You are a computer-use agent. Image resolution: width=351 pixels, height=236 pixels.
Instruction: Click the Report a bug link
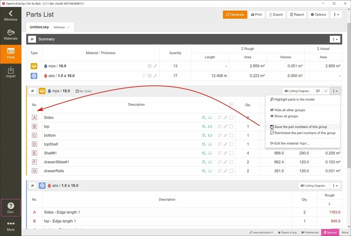[287, 233]
